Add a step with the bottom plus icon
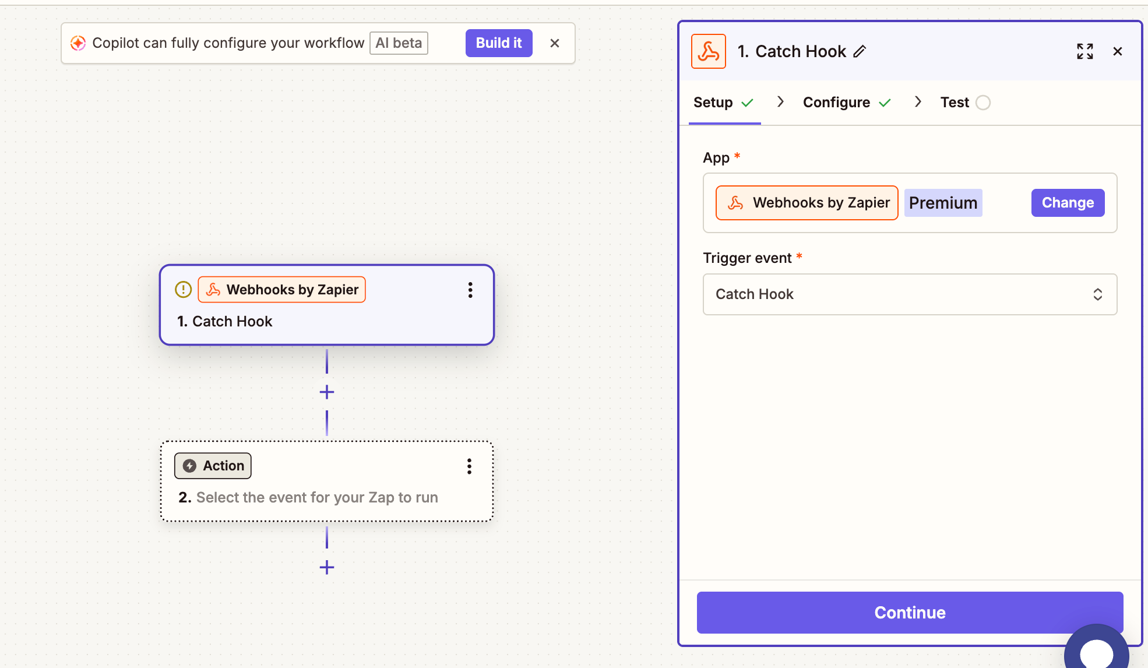 tap(327, 567)
